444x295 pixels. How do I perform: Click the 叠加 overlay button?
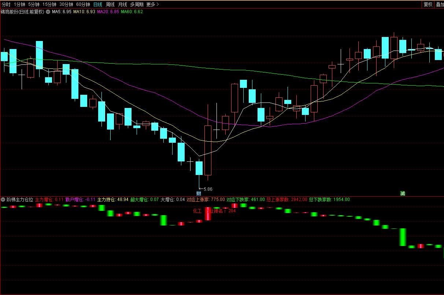[439, 4]
